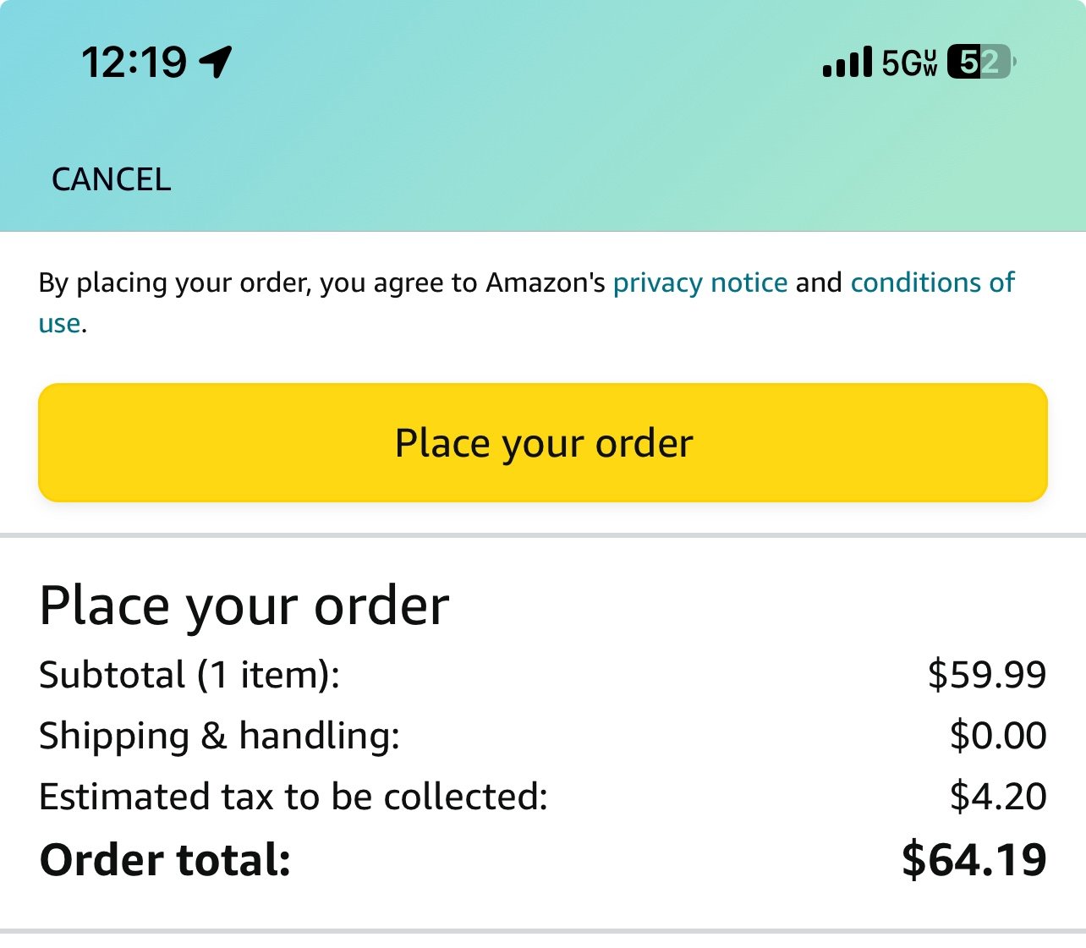1086x948 pixels.
Task: Tap the Subtotal (1 item) label
Action: point(189,675)
